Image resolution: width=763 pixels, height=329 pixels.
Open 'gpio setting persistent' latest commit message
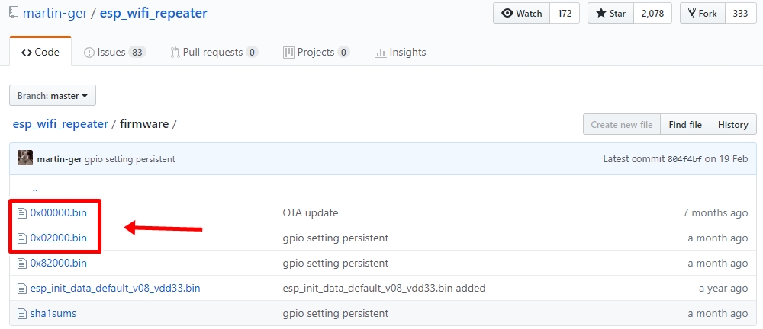pos(130,159)
